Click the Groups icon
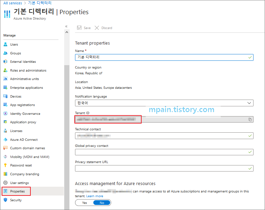The height and width of the screenshot is (210, 265). point(5,53)
